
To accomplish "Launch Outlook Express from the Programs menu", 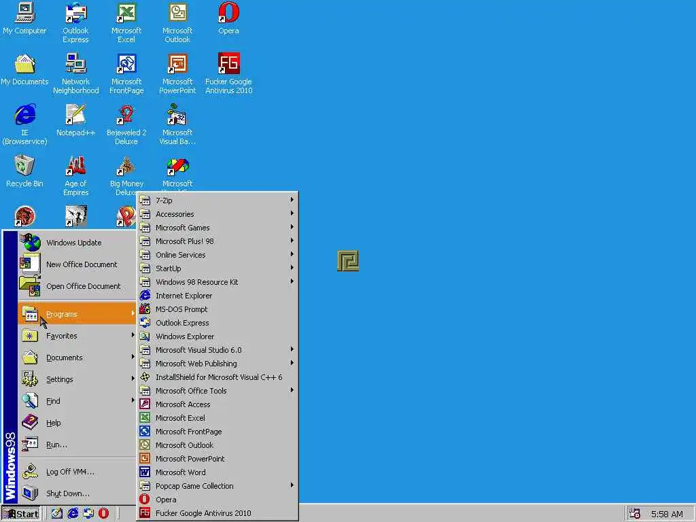I will pyautogui.click(x=217, y=323).
